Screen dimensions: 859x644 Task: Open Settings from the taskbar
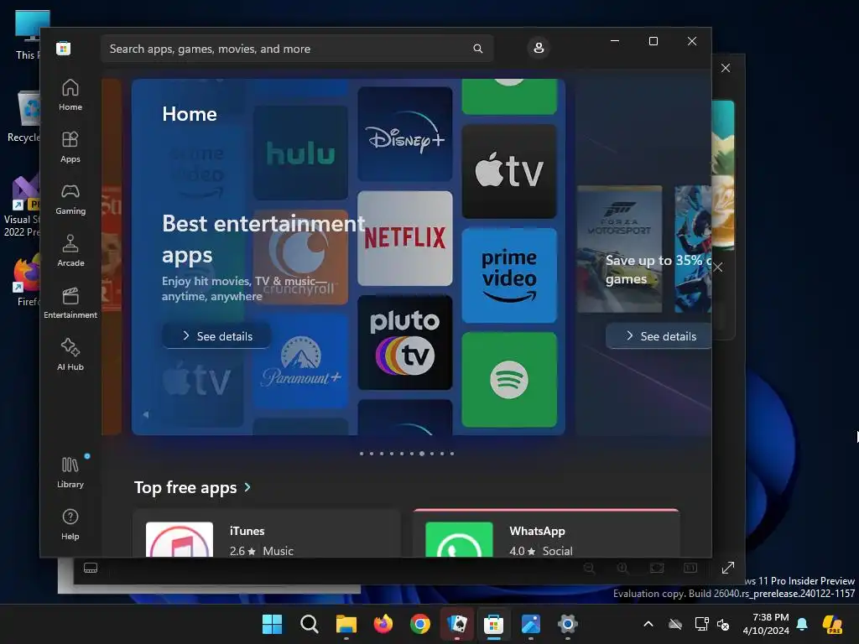pos(568,624)
